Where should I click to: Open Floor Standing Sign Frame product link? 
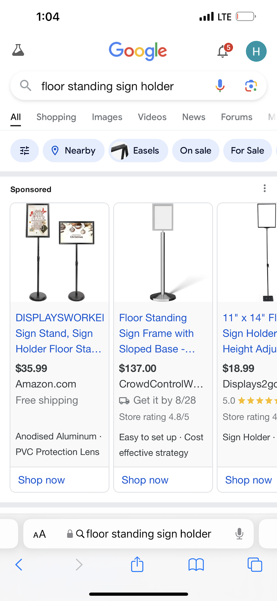tap(156, 333)
